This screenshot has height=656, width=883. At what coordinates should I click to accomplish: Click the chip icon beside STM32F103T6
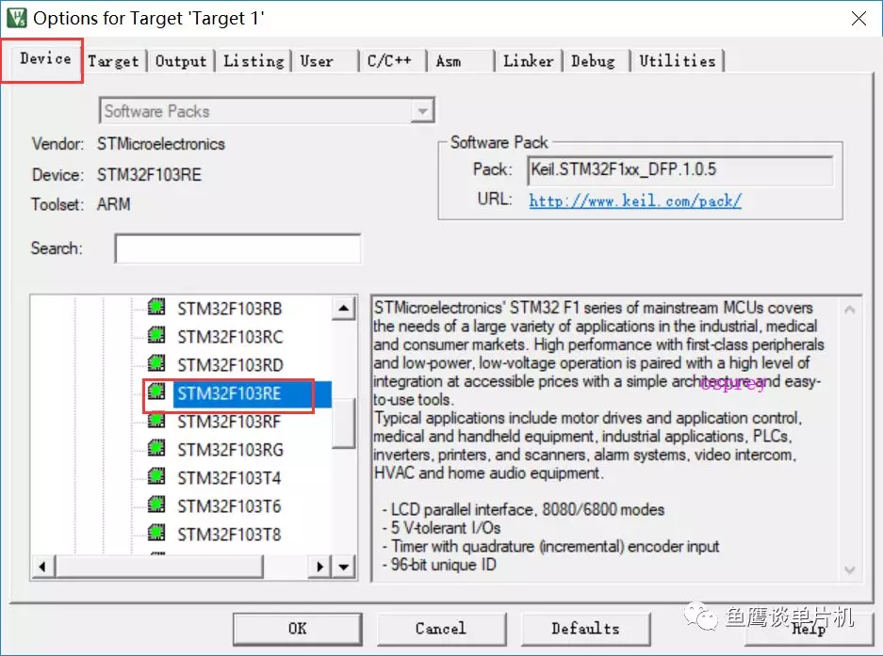pos(156,504)
